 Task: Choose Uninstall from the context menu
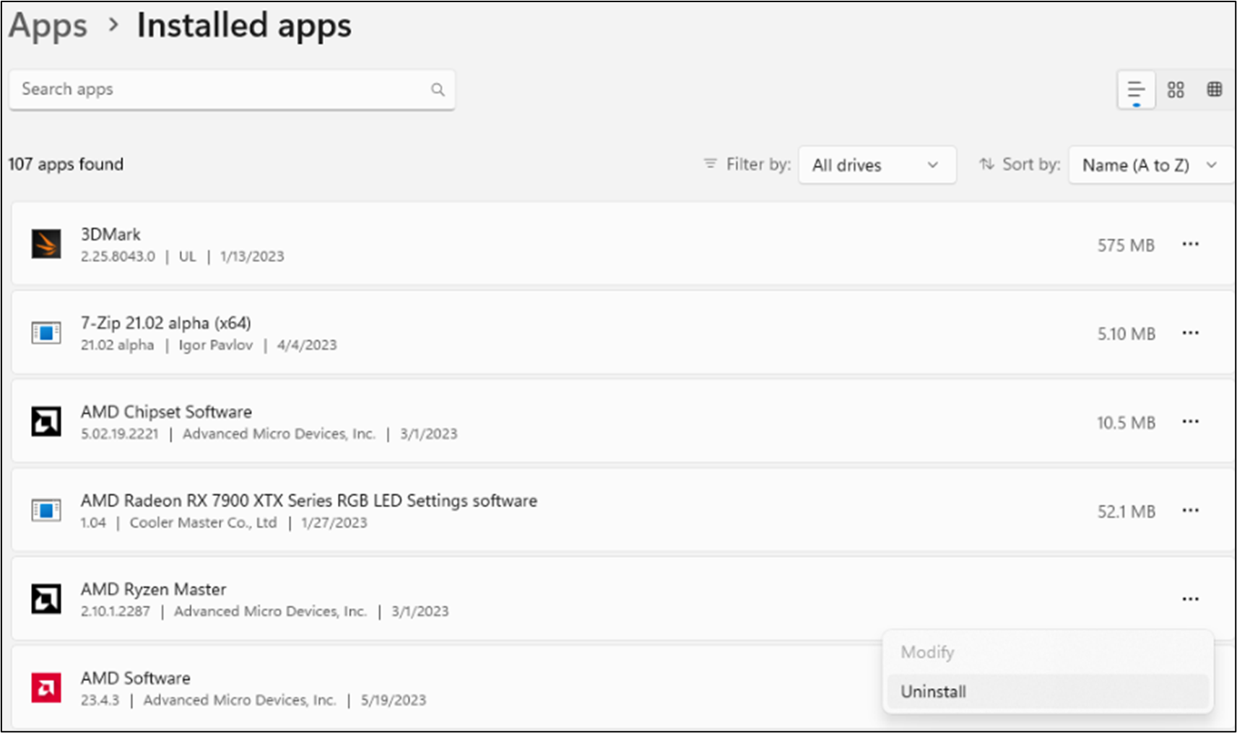1048,692
